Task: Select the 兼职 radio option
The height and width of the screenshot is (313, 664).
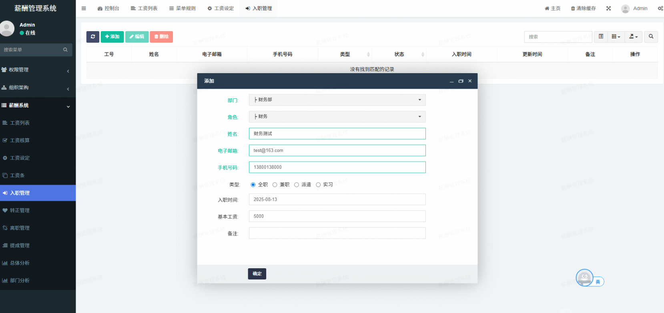Action: tap(275, 185)
